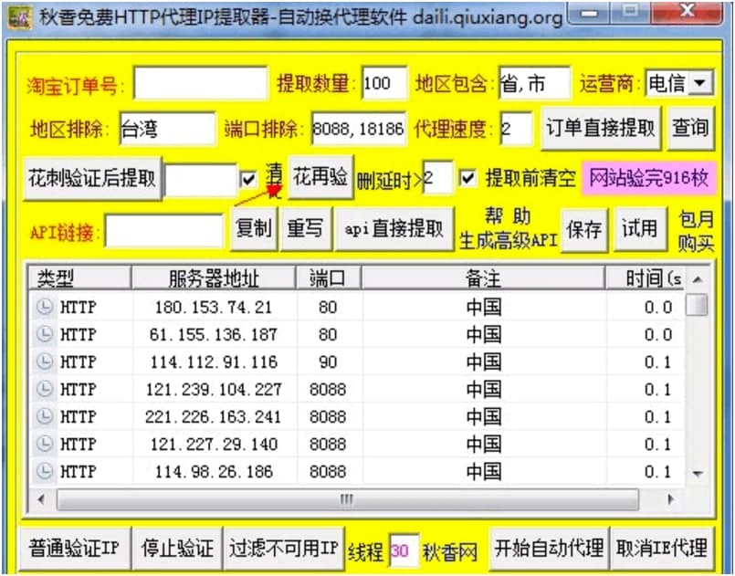Focus the 代理速度 input field
735x576 pixels.
click(516, 129)
